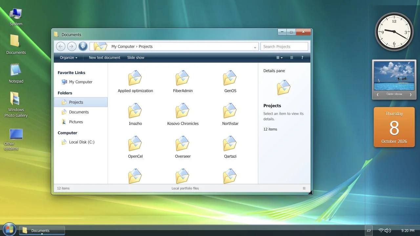
Task: Open the Start menu orb
Action: coord(9,229)
